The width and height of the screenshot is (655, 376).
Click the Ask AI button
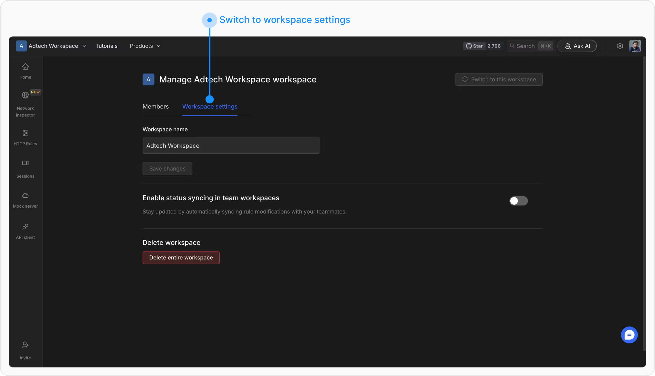click(577, 46)
